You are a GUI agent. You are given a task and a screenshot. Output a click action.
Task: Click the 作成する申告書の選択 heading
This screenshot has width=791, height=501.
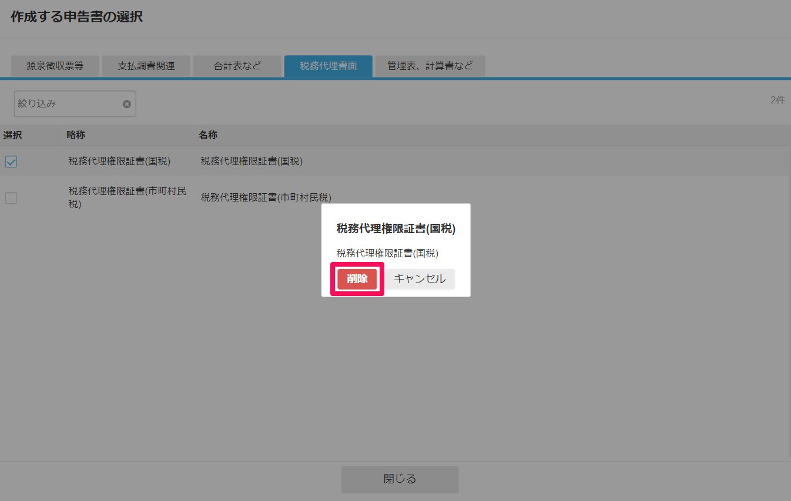coord(76,17)
